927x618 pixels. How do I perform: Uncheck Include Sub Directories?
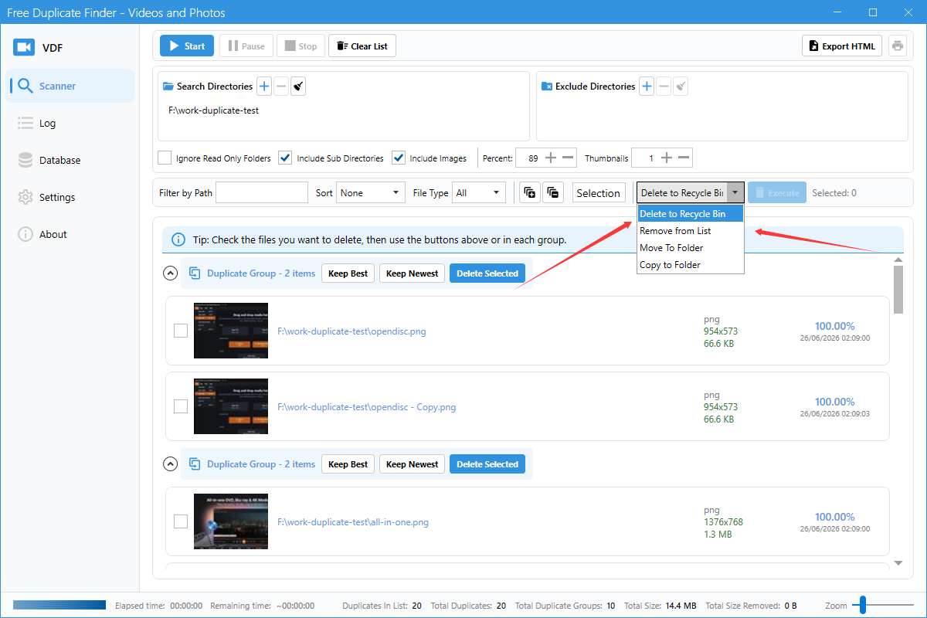(x=286, y=158)
